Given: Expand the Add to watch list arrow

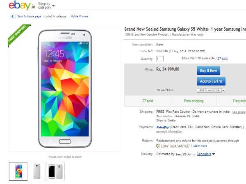Looking at the screenshot, I should tap(223, 90).
